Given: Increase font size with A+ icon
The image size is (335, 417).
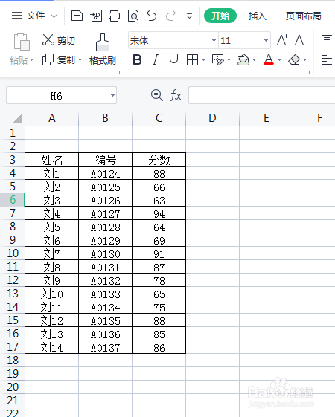Looking at the screenshot, I should click(282, 40).
